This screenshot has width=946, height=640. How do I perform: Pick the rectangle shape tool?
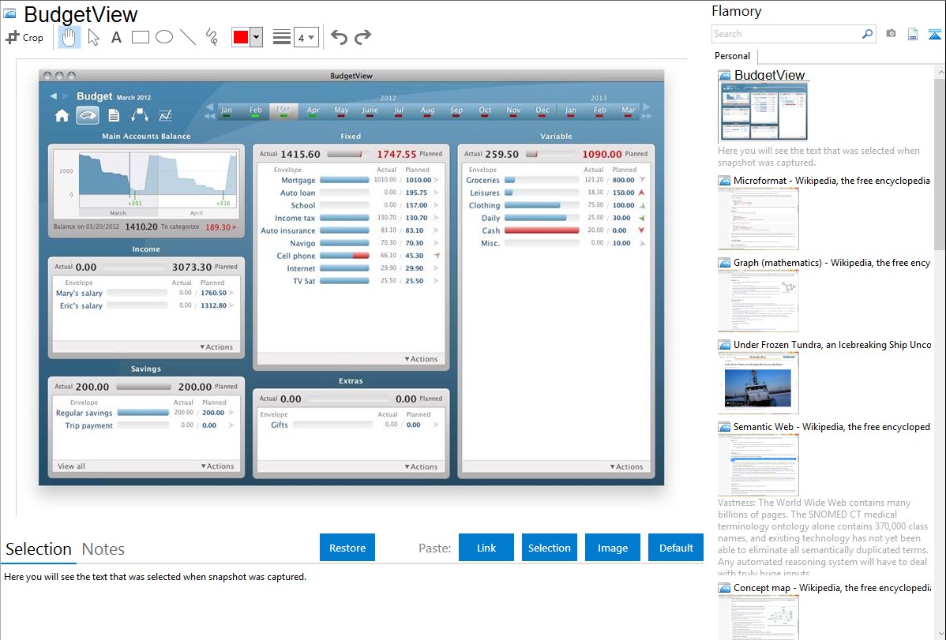pos(140,37)
